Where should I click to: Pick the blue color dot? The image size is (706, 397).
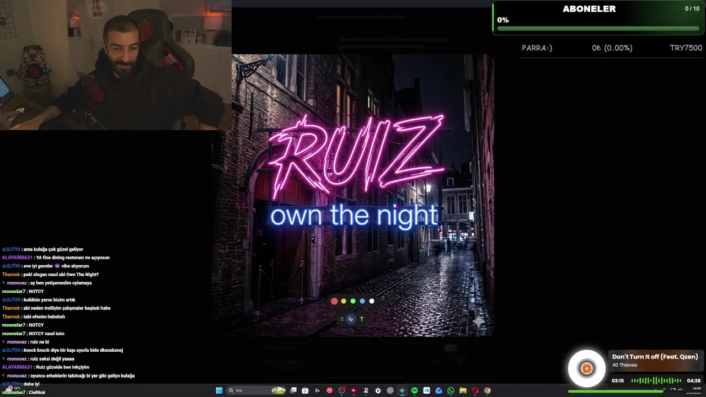[362, 301]
